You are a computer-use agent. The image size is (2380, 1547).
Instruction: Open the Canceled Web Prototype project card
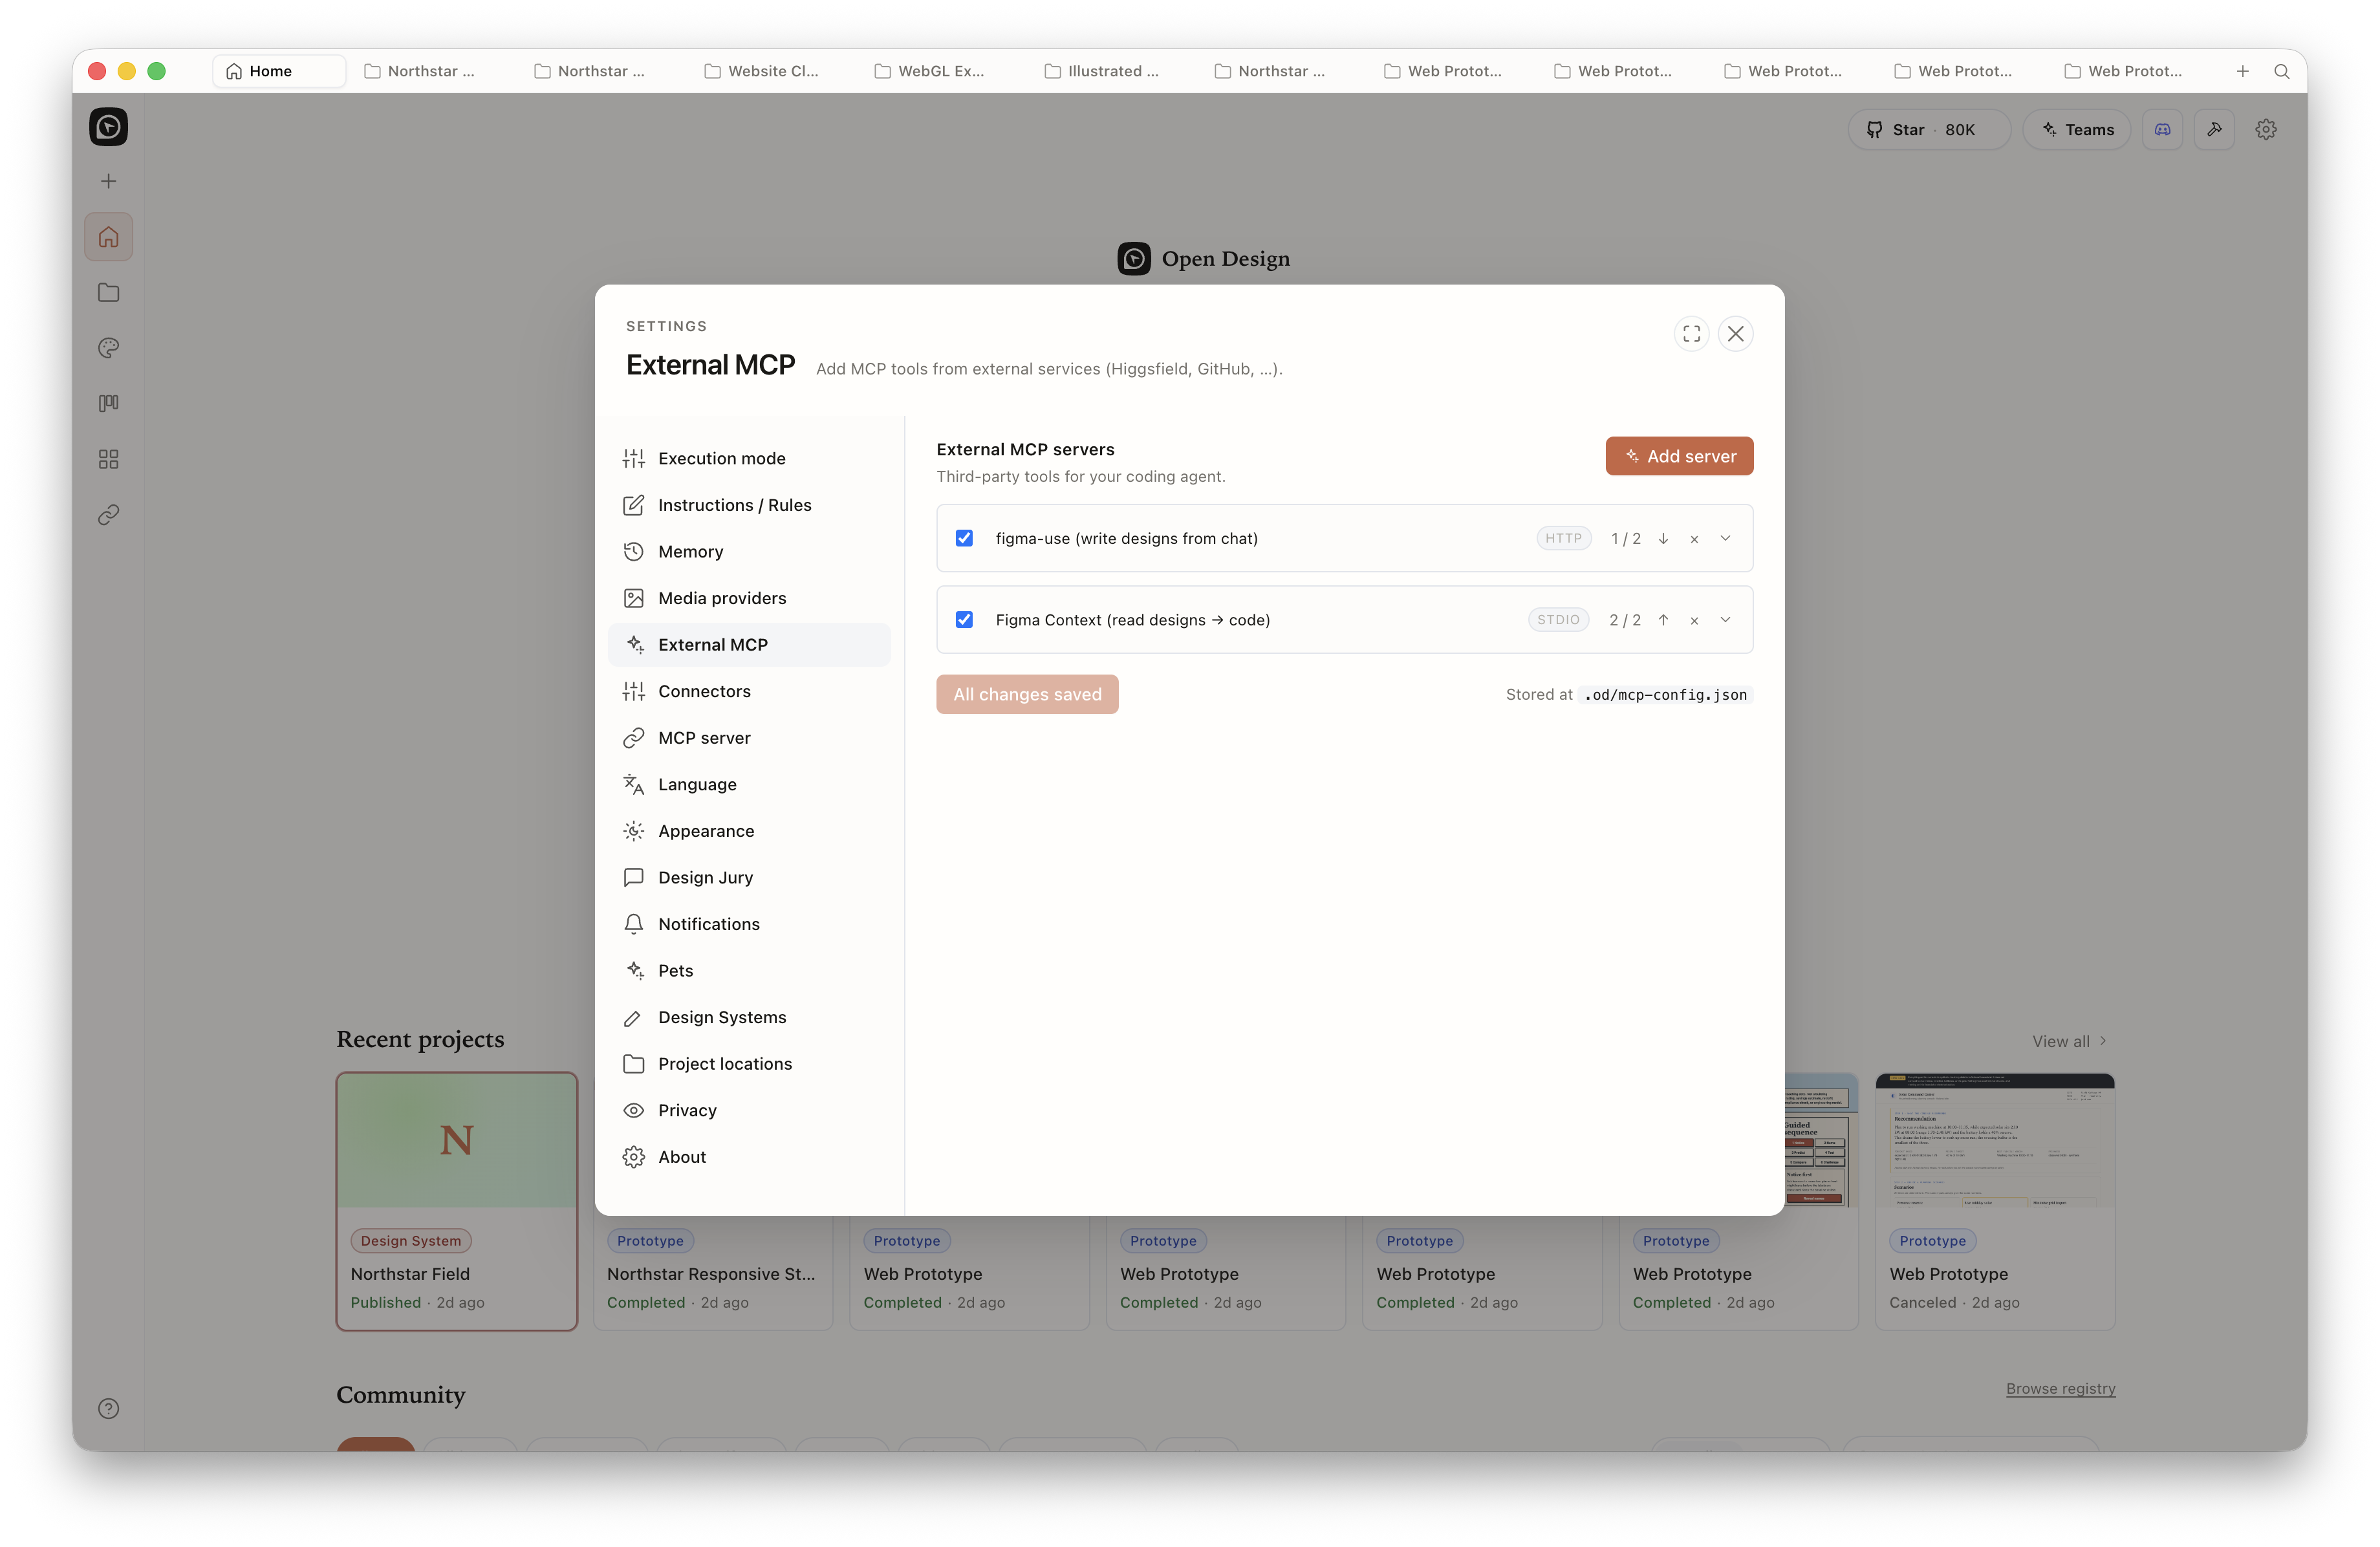[1995, 1201]
